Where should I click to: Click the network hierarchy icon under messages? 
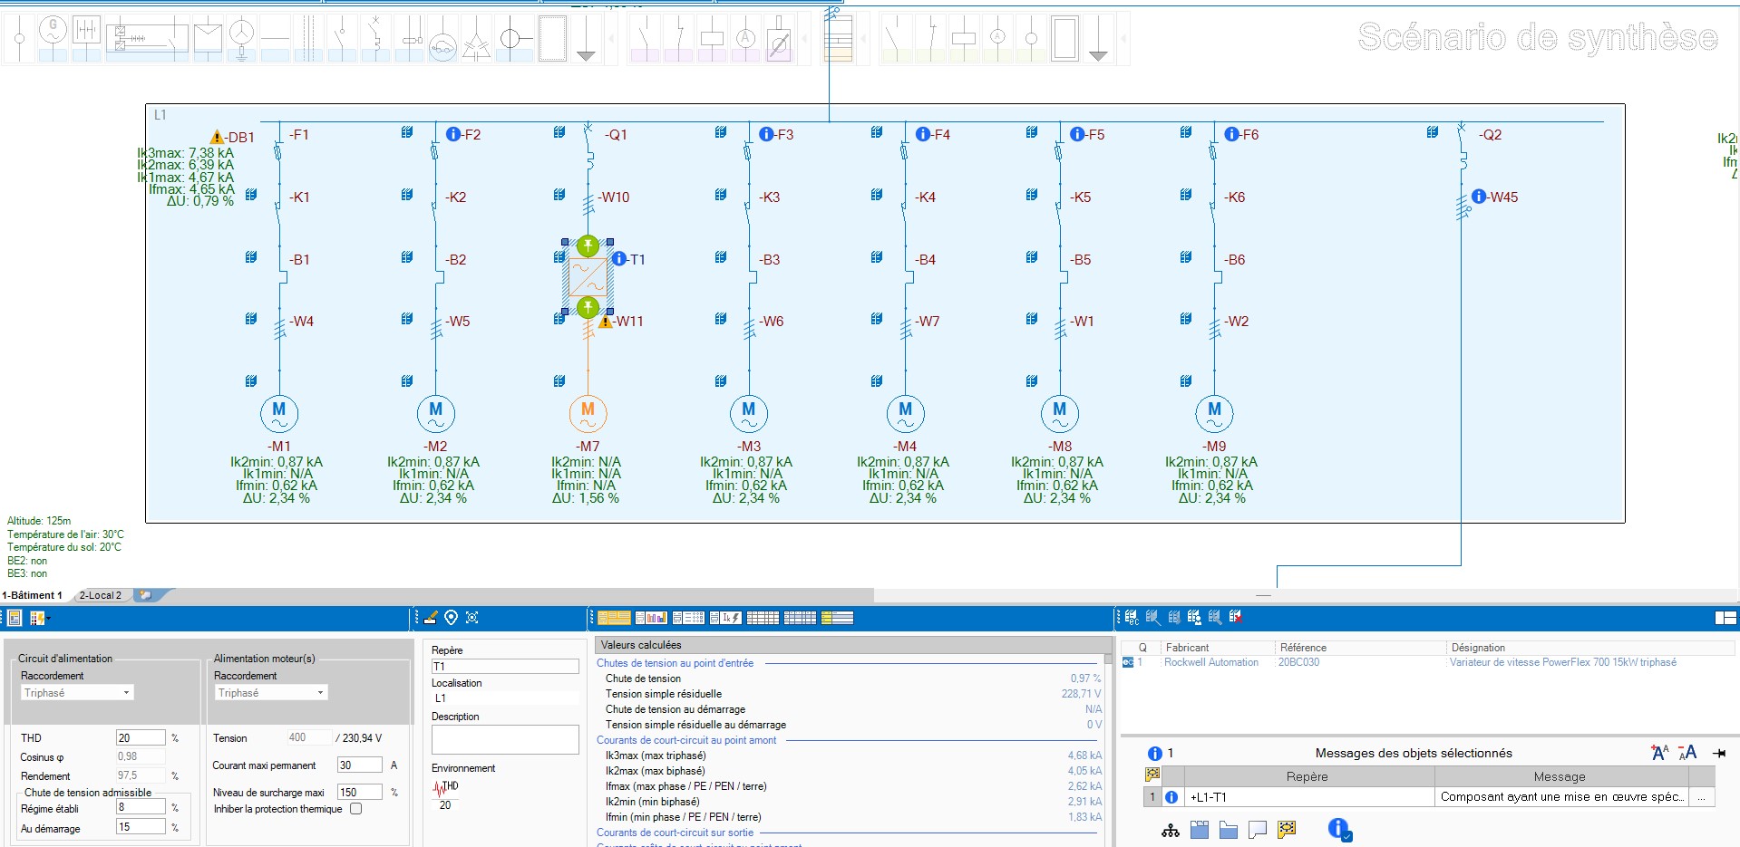click(x=1171, y=830)
